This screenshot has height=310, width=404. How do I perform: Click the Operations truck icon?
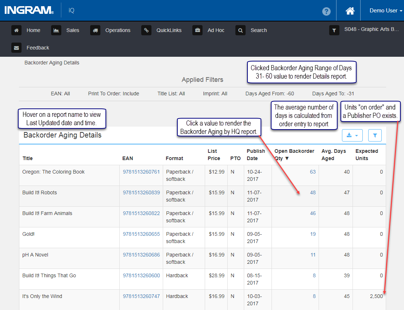[x=95, y=30]
